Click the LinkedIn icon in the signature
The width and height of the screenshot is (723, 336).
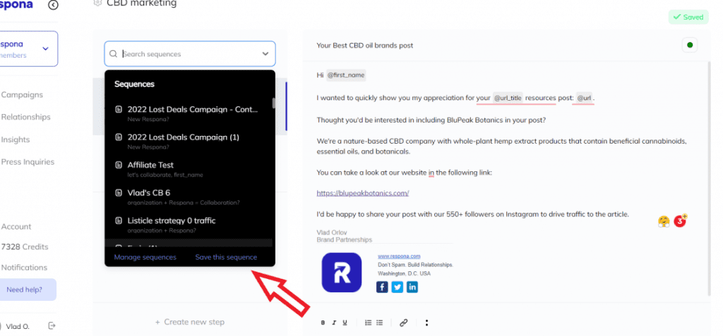coord(412,287)
